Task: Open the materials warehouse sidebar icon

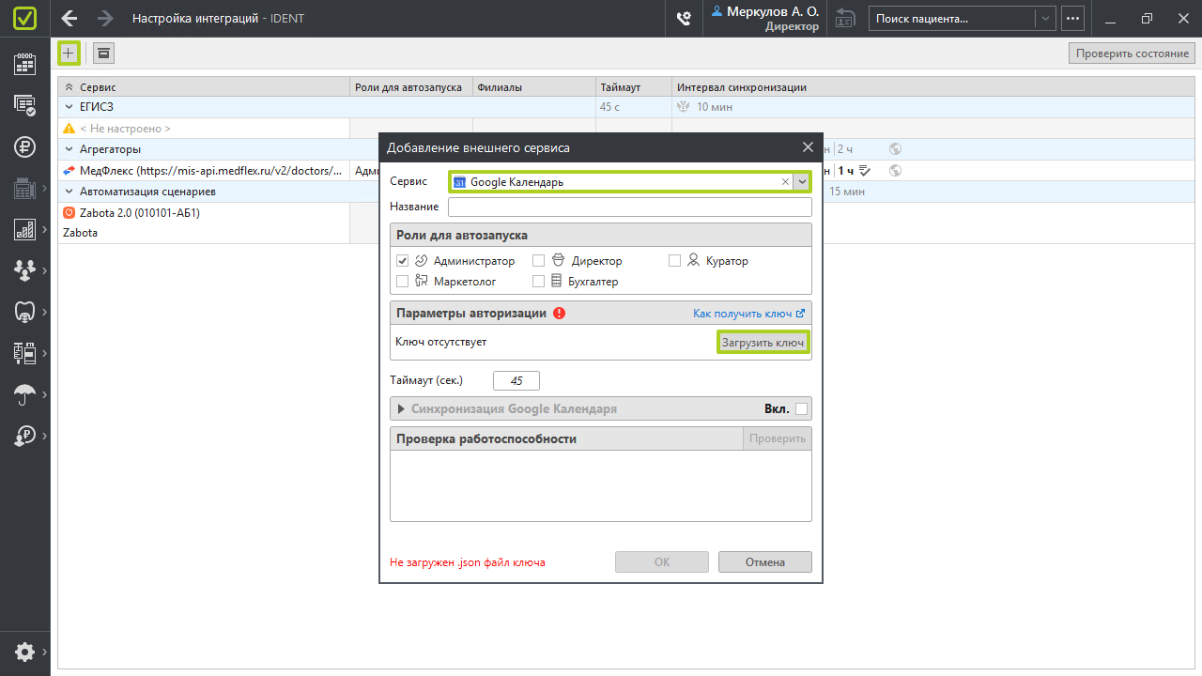Action: coord(23,353)
